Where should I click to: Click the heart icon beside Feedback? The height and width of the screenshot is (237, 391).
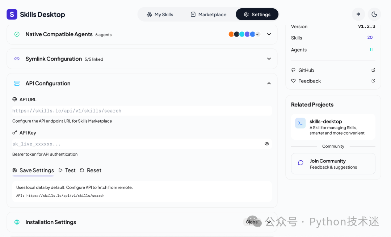tap(293, 81)
